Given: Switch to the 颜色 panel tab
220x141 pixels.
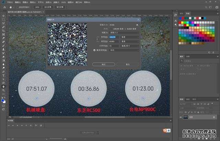Looking at the screenshot, I should [x=181, y=14].
